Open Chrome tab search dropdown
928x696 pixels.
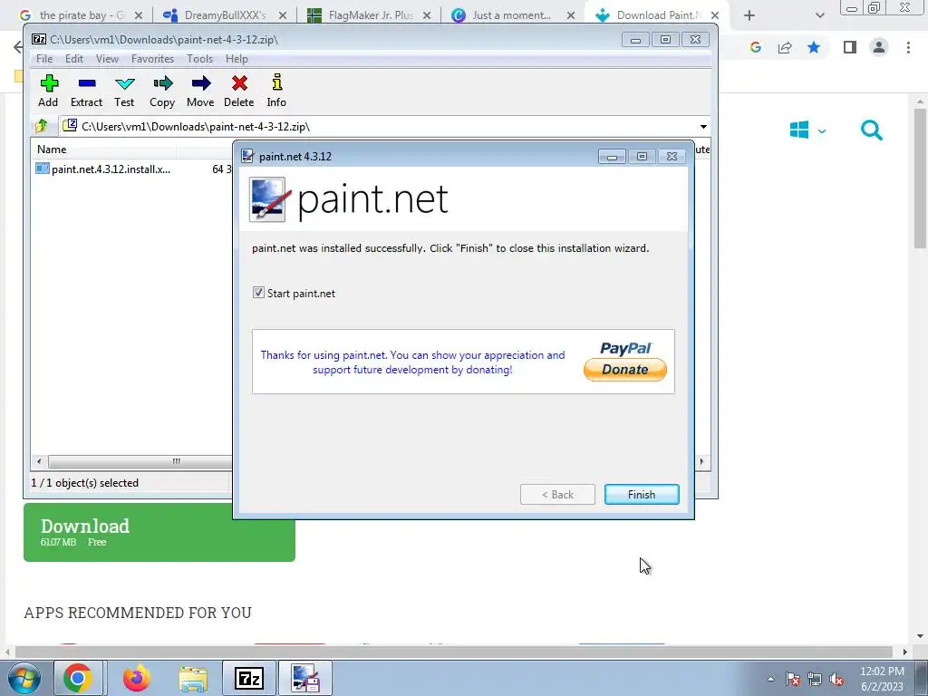[x=819, y=15]
